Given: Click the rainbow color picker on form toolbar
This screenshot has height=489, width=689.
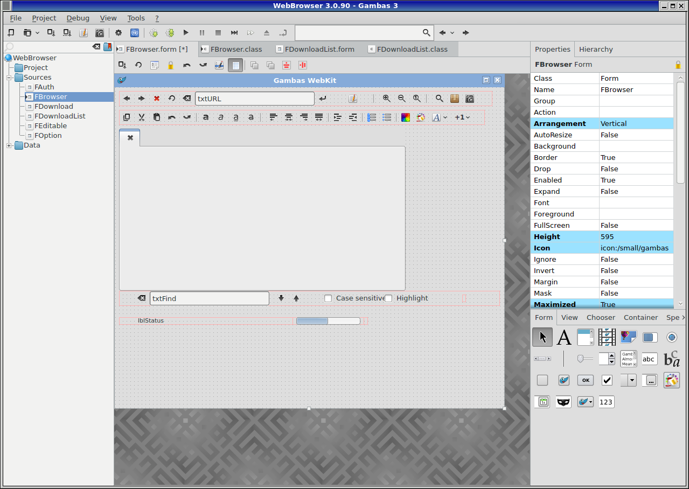Looking at the screenshot, I should pos(406,117).
